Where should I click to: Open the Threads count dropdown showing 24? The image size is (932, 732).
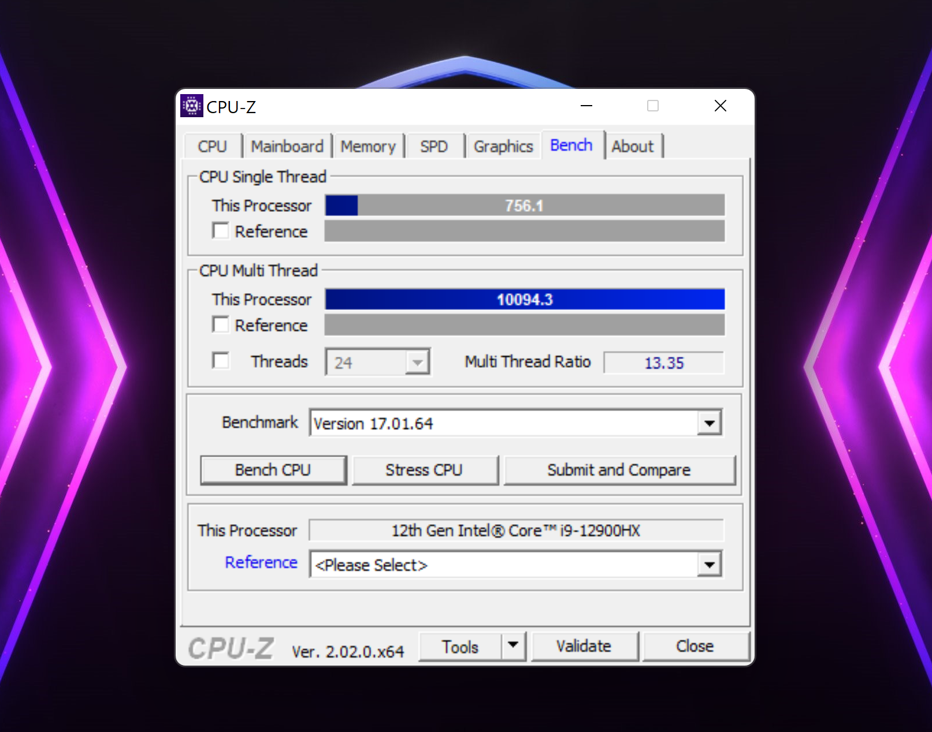[378, 362]
